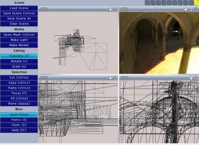This screenshot has width=199, height=145.
Task: Open the bottom-right viewport's rectangle menu button
Action: 125,78
